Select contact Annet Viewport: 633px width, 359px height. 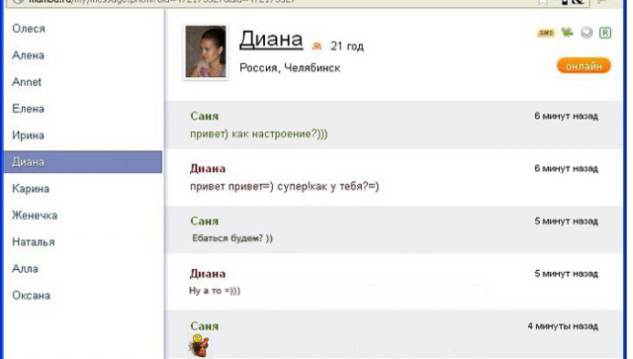[x=27, y=82]
